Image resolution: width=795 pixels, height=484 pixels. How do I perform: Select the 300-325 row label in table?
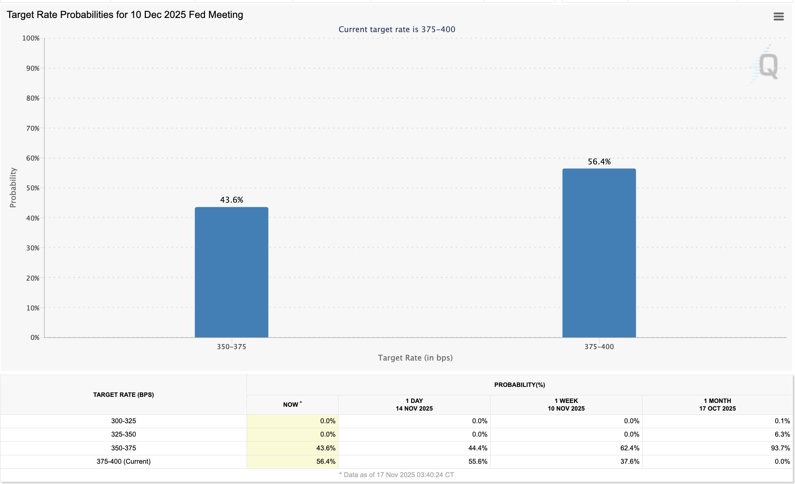tap(123, 421)
